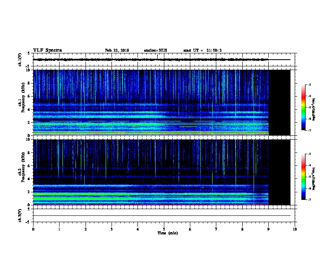Select the start UT 21:50: 2 text

202,50
